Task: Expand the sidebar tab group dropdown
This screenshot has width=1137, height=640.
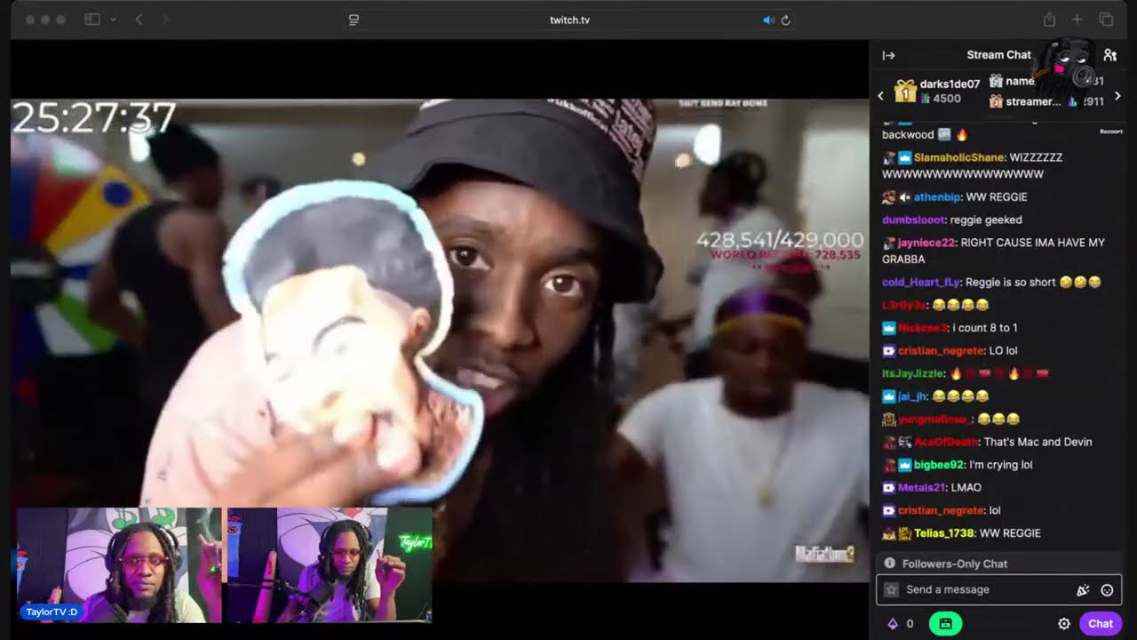Action: click(x=113, y=20)
